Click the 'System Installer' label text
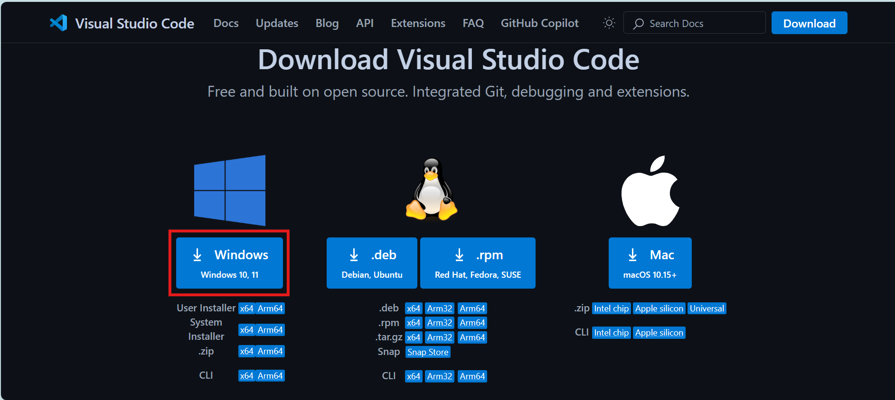This screenshot has height=400, width=895. (206, 329)
